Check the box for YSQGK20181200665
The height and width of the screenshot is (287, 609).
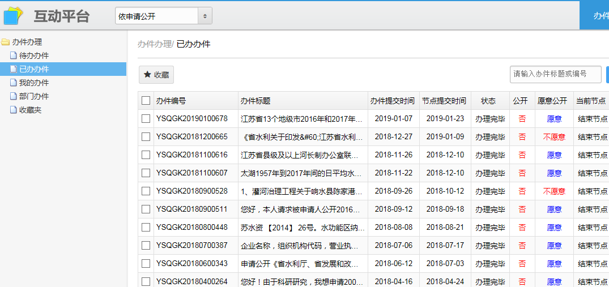[146, 137]
